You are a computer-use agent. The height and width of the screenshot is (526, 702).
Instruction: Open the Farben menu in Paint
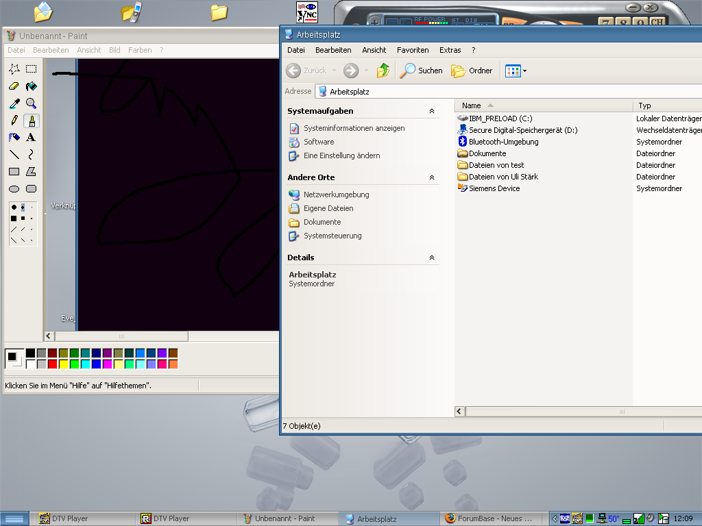(x=140, y=50)
